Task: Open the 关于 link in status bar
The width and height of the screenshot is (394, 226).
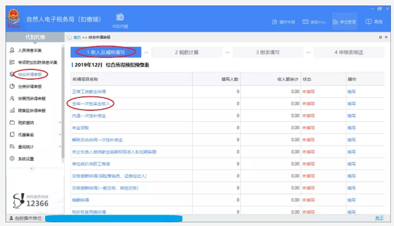Action: [379, 218]
